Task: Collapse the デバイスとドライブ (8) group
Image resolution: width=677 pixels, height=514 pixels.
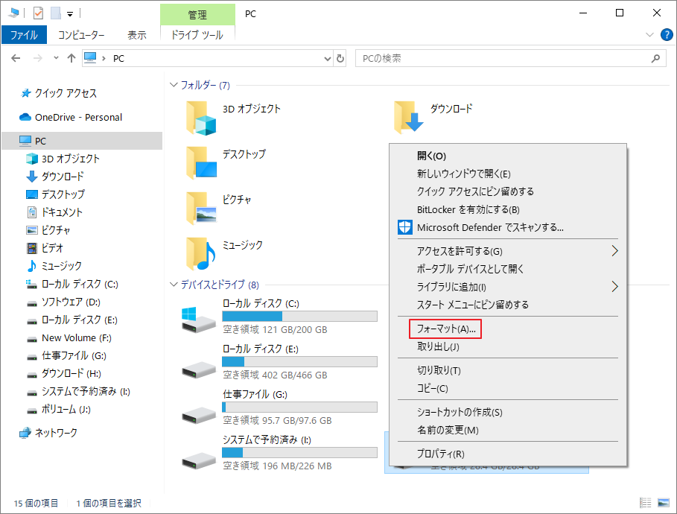Action: (174, 285)
